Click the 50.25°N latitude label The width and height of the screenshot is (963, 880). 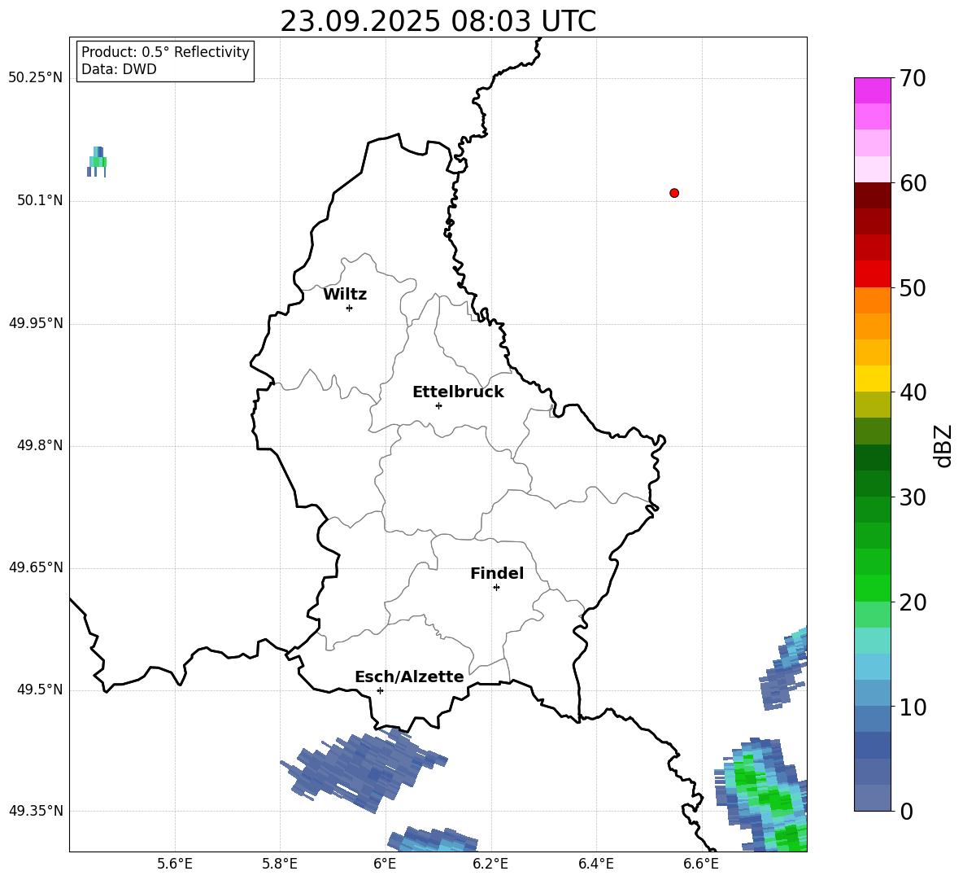point(36,77)
